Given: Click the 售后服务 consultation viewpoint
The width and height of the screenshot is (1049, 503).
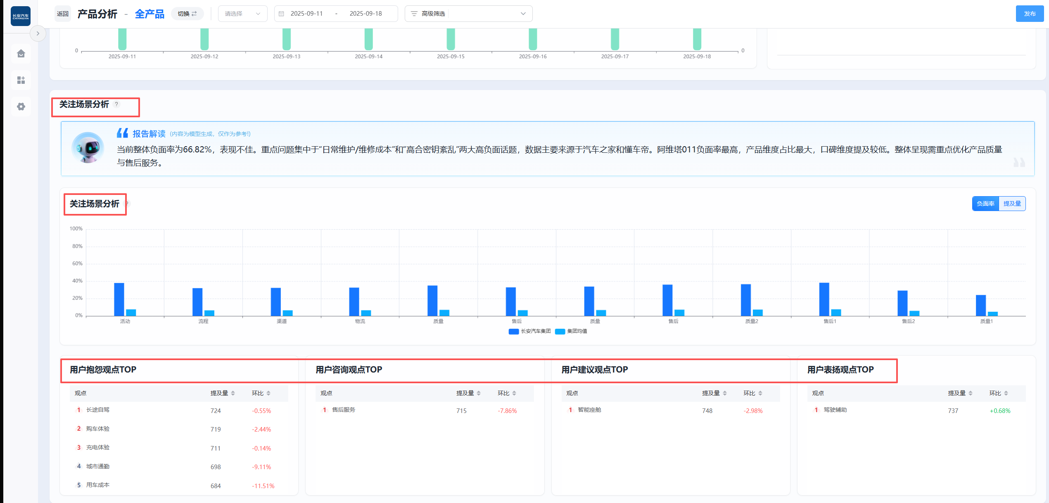Looking at the screenshot, I should pos(425,410).
